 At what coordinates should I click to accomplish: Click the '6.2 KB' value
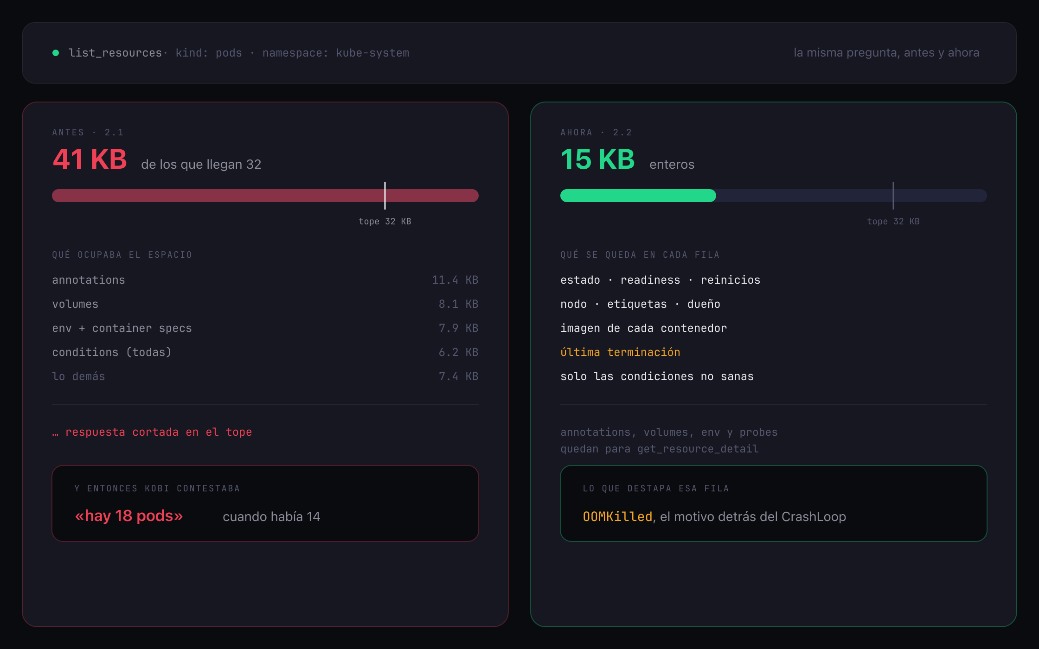(x=458, y=352)
